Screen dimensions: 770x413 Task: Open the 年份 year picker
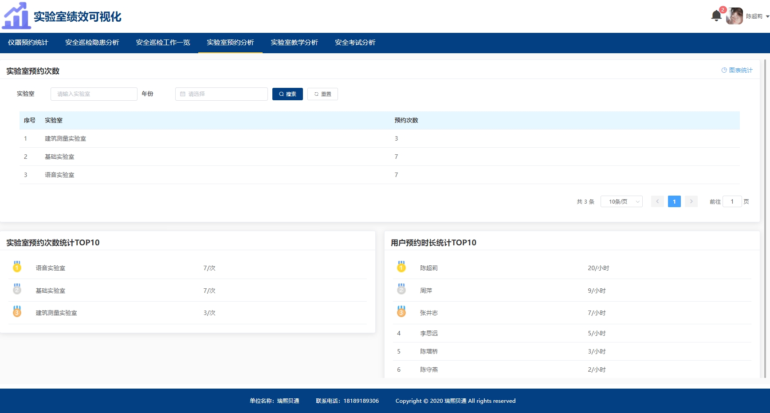(x=221, y=94)
